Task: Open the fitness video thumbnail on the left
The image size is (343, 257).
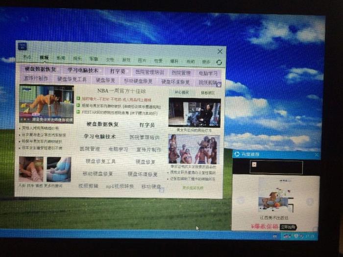Action: tap(47, 104)
